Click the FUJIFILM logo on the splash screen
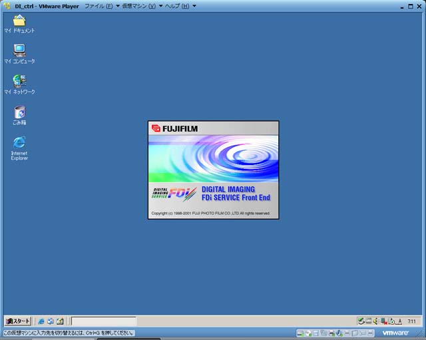426x340 pixels. [174, 128]
